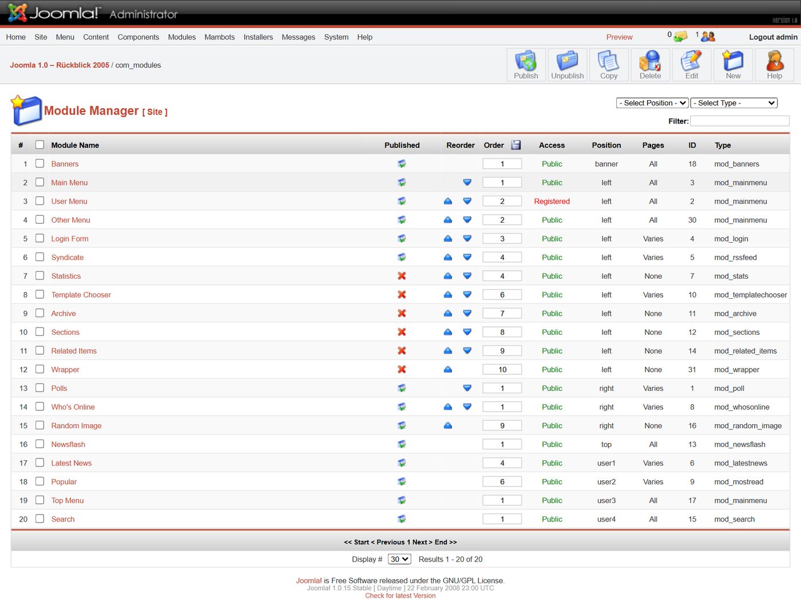Open the Mambots menu
This screenshot has width=801, height=601.
tap(220, 37)
